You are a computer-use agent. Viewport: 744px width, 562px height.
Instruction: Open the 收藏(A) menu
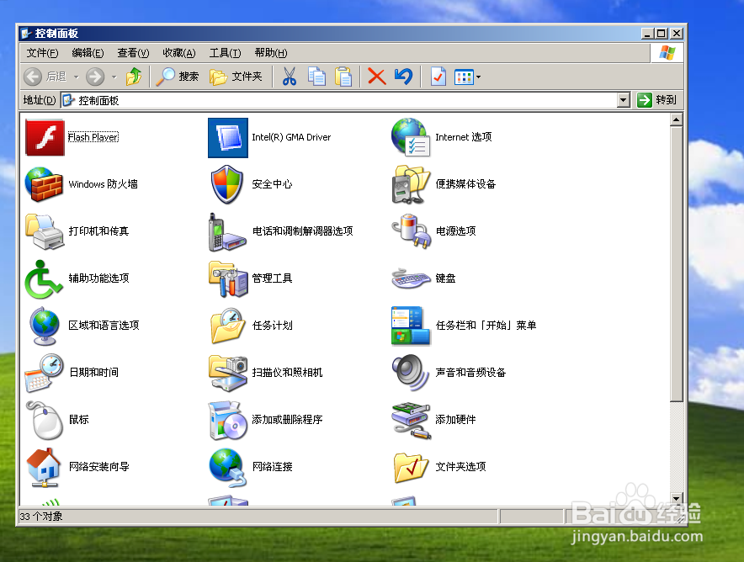pyautogui.click(x=179, y=53)
